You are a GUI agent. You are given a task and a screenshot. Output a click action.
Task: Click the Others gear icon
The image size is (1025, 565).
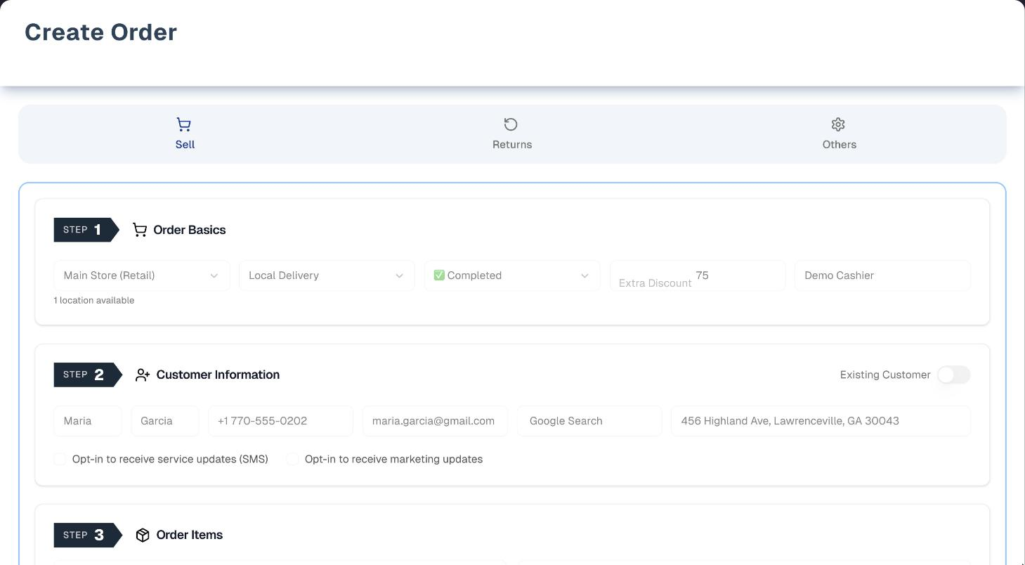[x=838, y=124]
